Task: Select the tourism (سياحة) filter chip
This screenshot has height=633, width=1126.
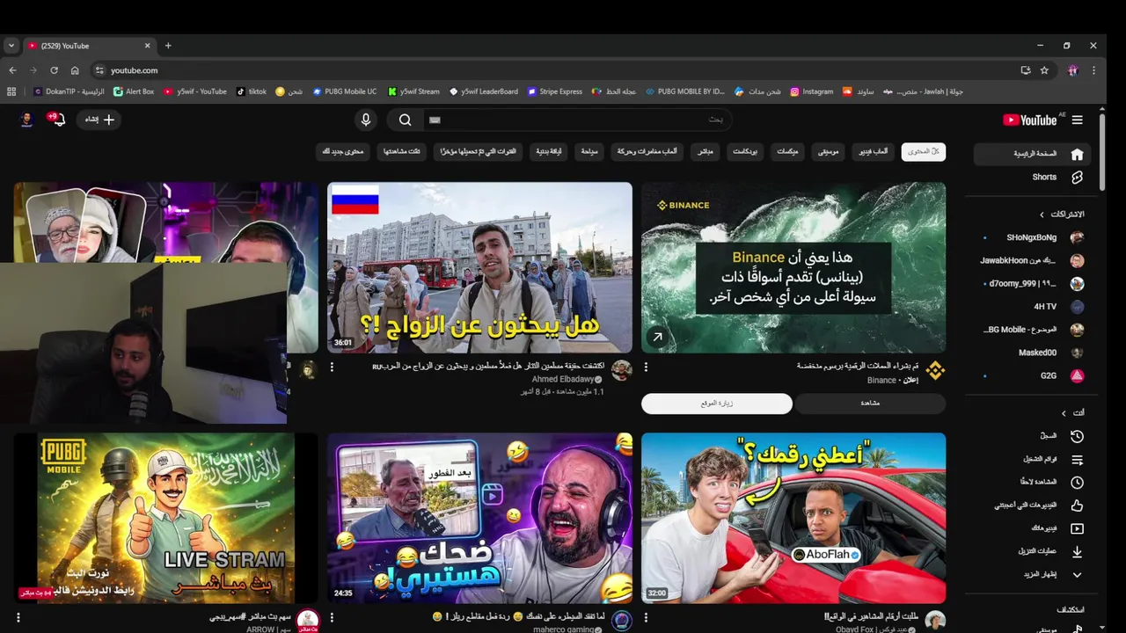Action: (589, 152)
